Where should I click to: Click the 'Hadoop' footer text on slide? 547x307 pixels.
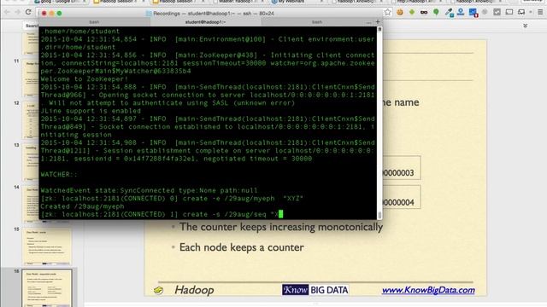(194, 290)
